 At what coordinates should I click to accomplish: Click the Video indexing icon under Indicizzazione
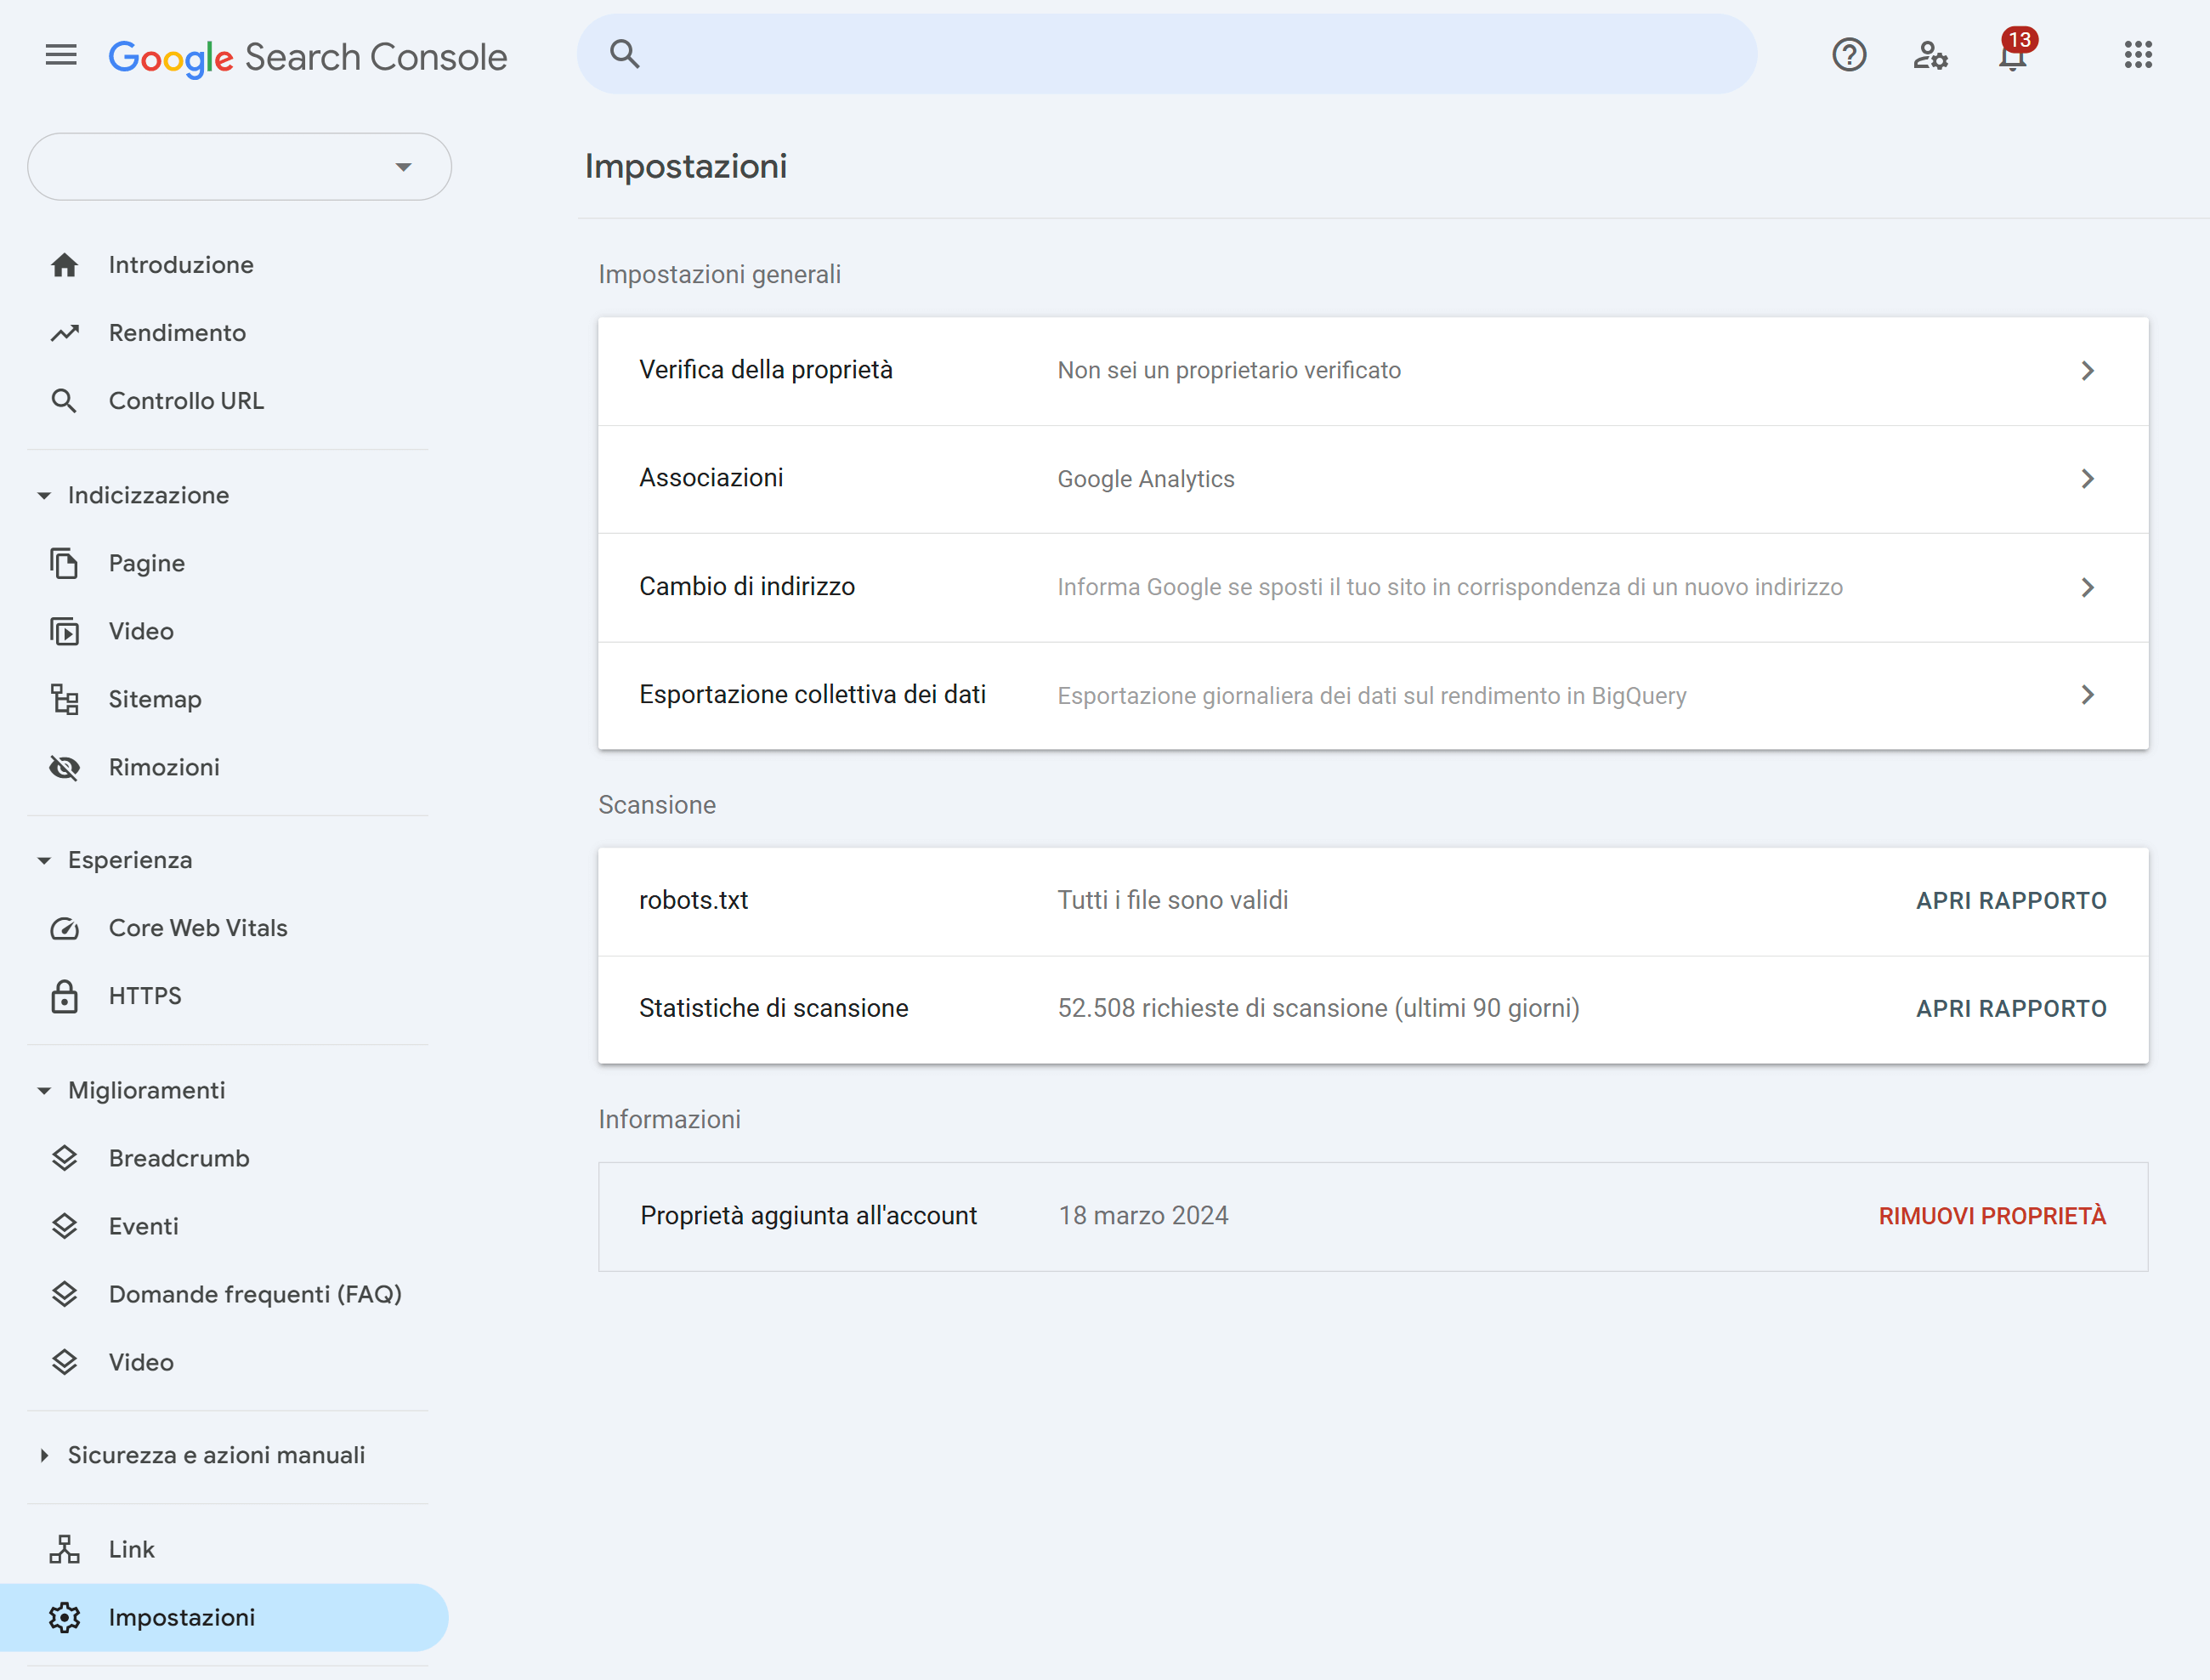tap(65, 631)
